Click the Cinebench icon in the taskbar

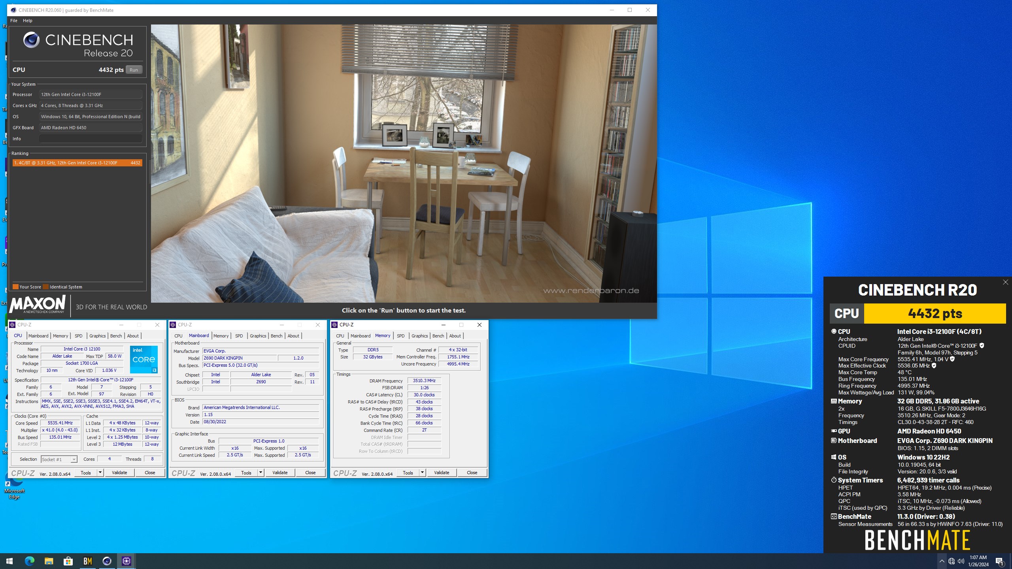[107, 561]
